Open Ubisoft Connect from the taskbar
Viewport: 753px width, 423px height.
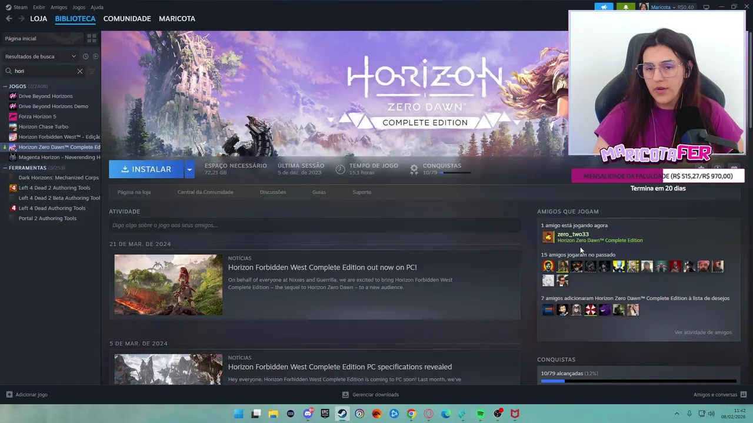pyautogui.click(x=359, y=414)
